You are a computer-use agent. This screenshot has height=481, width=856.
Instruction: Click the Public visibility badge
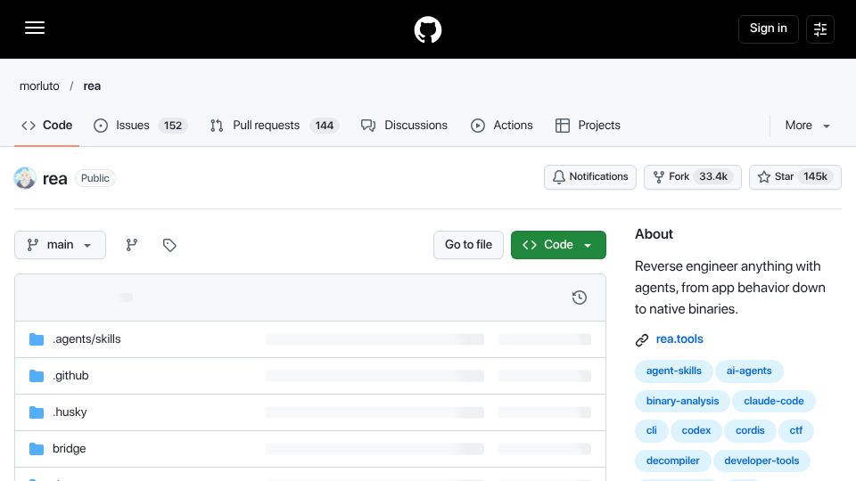95,178
